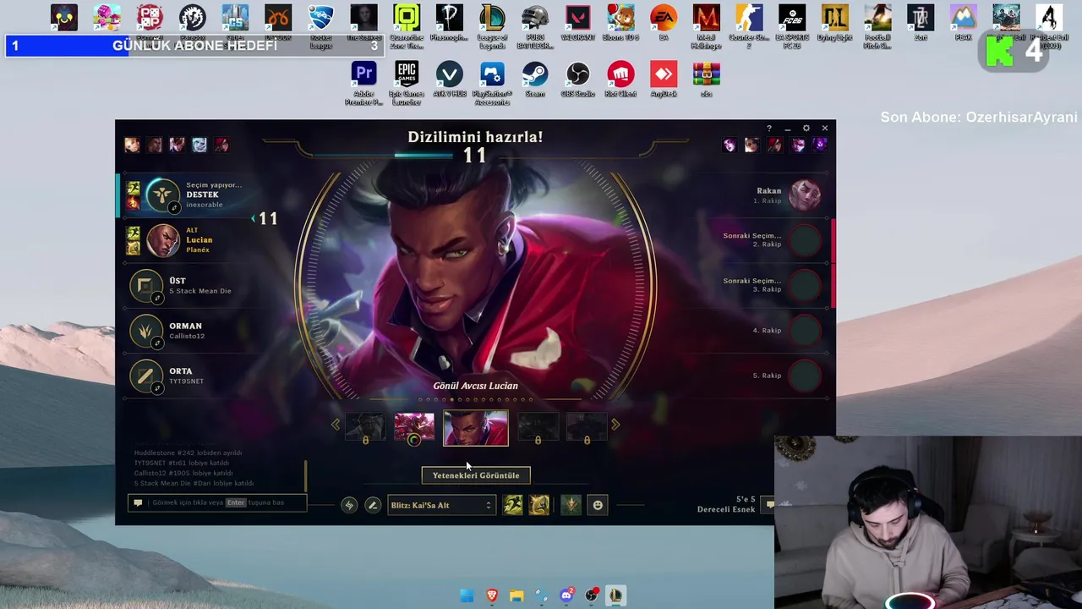Edit rune page with pencil icon
The width and height of the screenshot is (1082, 609).
coord(373,505)
